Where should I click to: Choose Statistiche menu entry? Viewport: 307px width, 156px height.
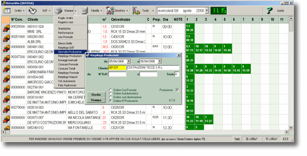pyautogui.click(x=64, y=29)
